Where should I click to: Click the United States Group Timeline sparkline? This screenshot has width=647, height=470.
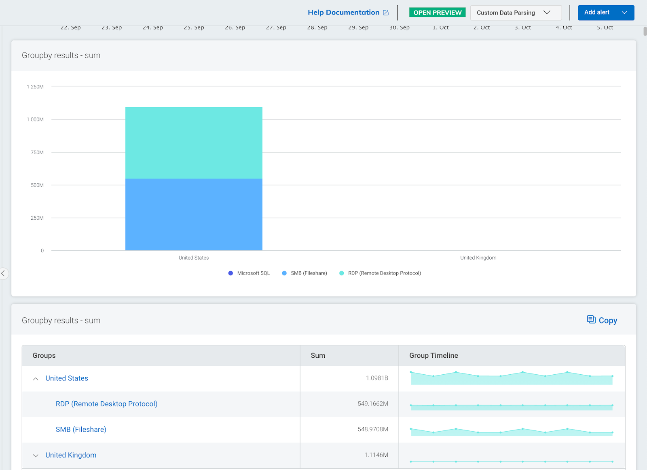click(512, 378)
